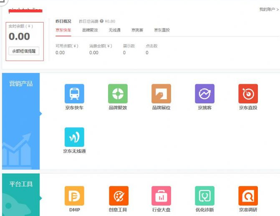Click the 京东直投 label under the red icon
The height and width of the screenshot is (216, 280).
248,108
